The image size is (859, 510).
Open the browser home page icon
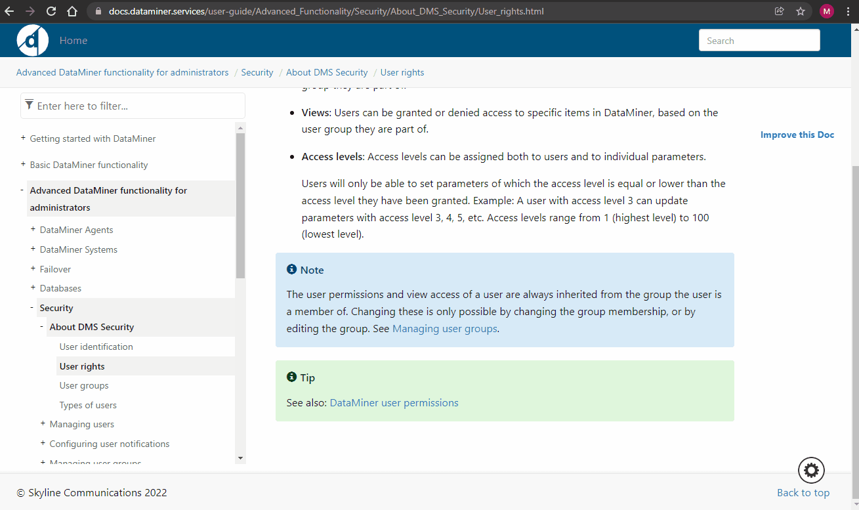(x=72, y=11)
